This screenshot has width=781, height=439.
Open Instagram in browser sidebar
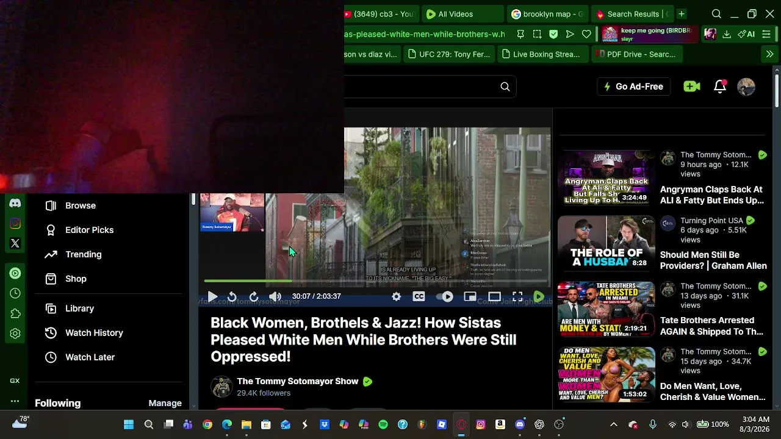[x=15, y=224]
